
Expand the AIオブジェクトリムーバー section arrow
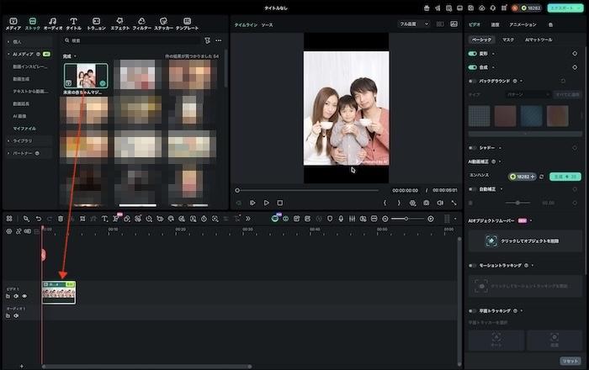(x=531, y=220)
